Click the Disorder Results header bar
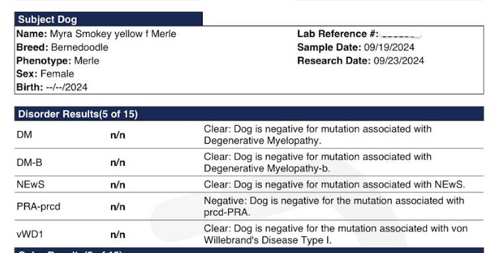The image size is (497, 253). (249, 114)
